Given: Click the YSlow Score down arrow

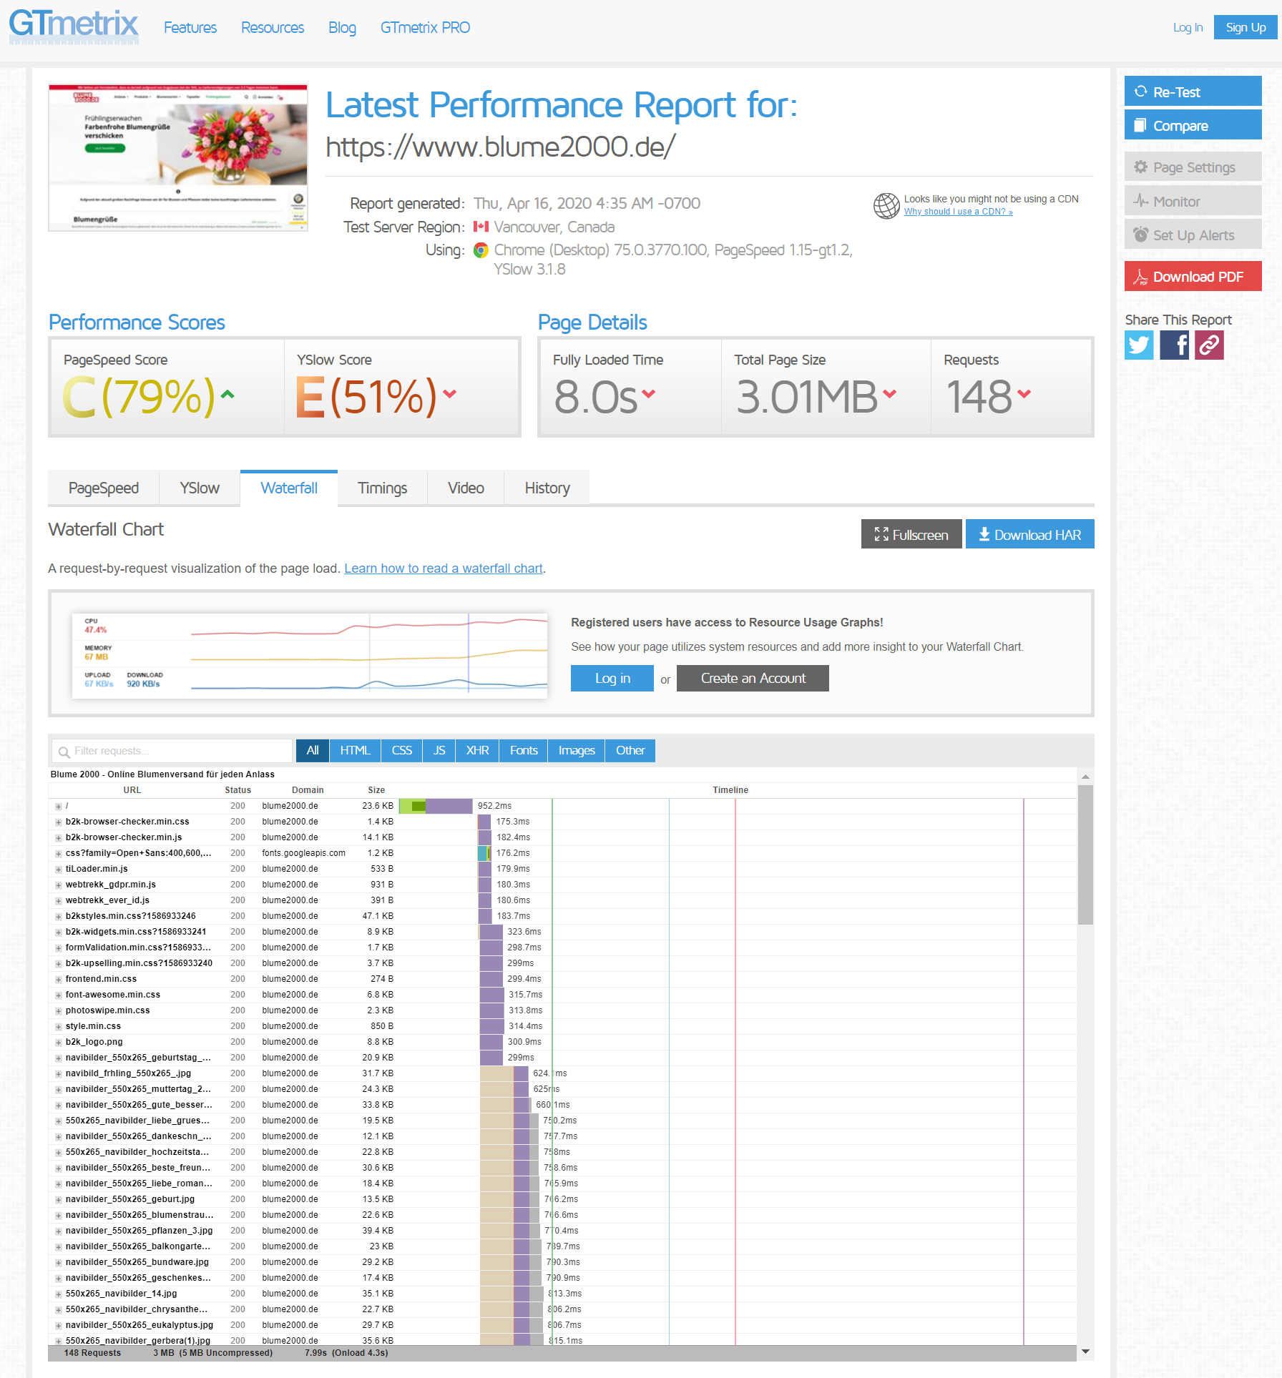Looking at the screenshot, I should (449, 393).
